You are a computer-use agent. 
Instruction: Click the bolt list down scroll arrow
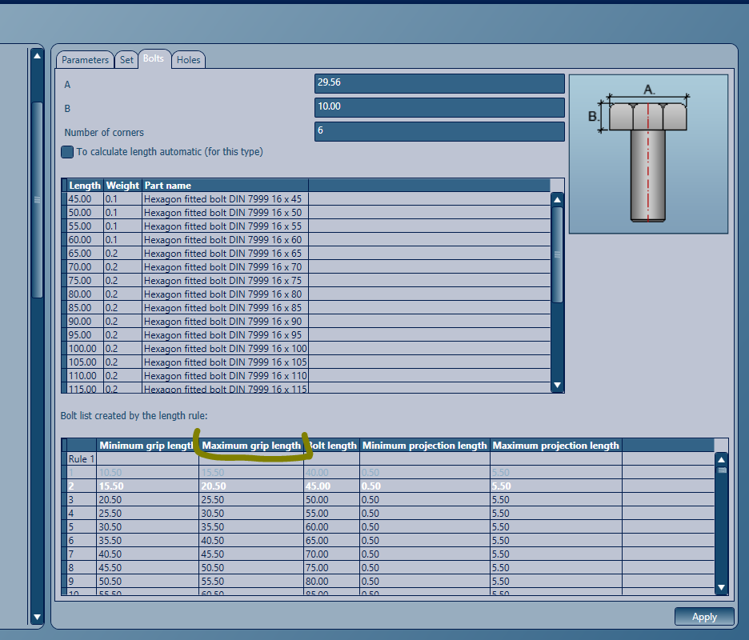pyautogui.click(x=556, y=385)
